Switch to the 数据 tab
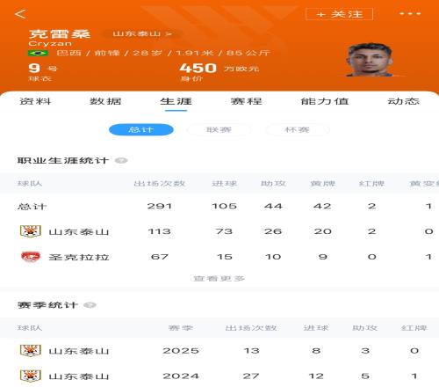The width and height of the screenshot is (439, 387). click(x=105, y=101)
